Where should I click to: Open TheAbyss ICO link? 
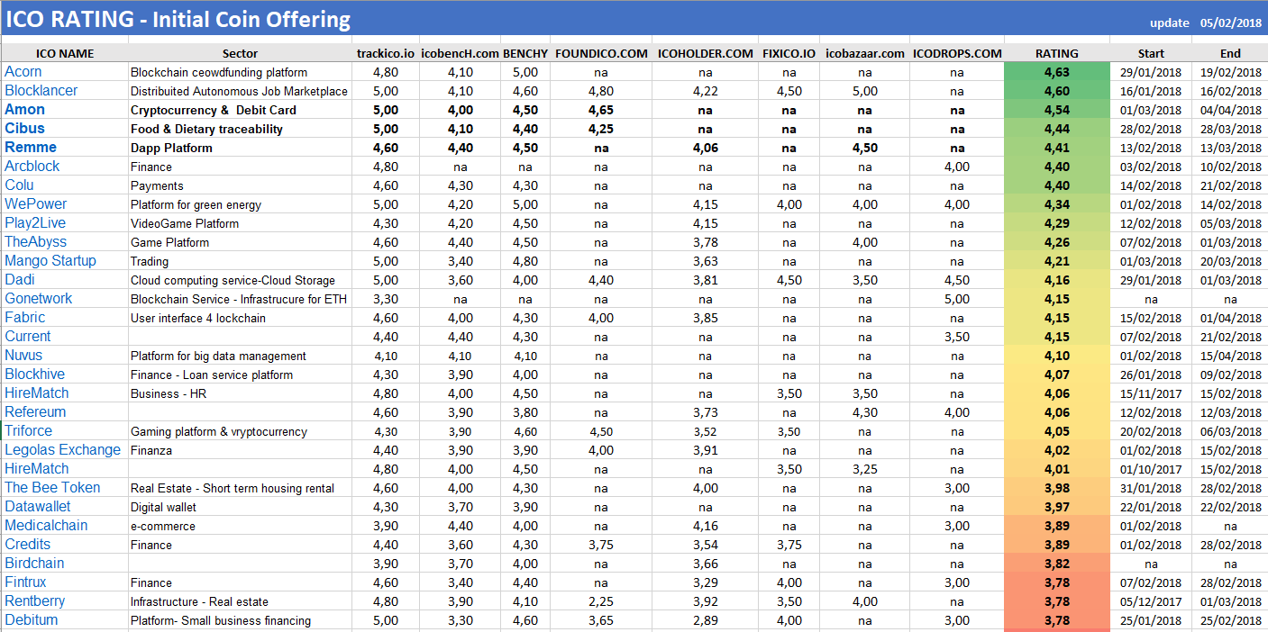click(36, 242)
